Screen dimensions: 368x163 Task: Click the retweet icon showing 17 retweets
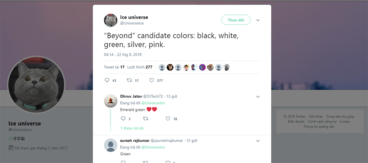(x=129, y=80)
